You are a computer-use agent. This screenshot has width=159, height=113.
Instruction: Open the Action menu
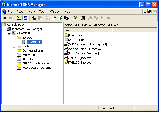click(x=20, y=12)
